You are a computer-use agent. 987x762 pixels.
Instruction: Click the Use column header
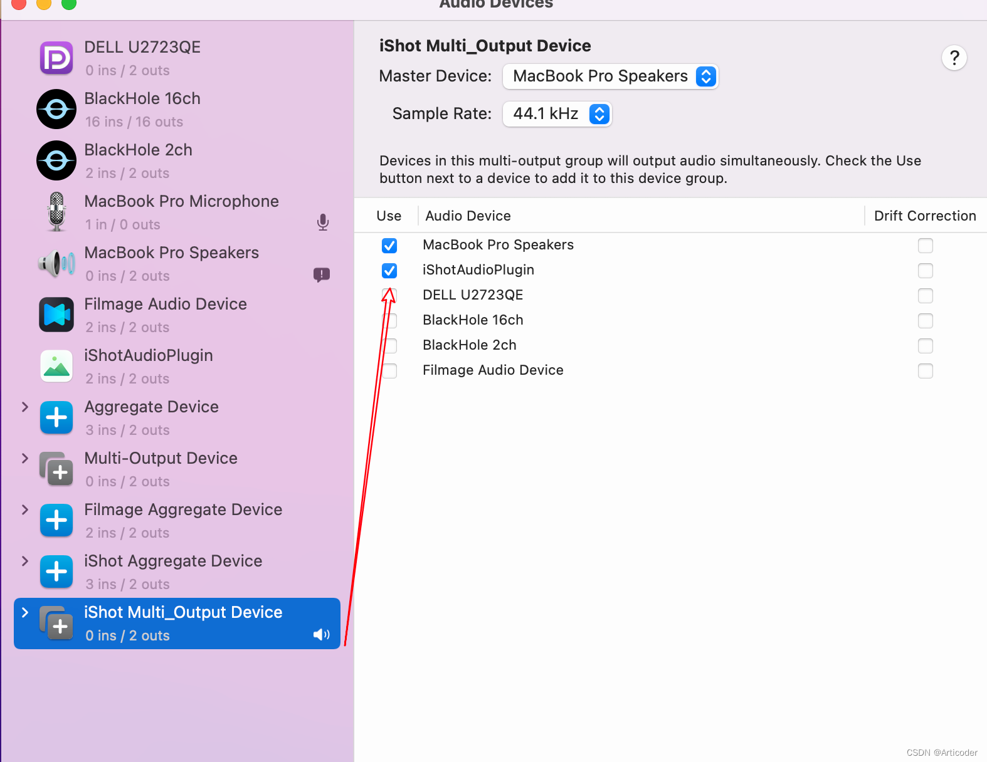point(389,216)
